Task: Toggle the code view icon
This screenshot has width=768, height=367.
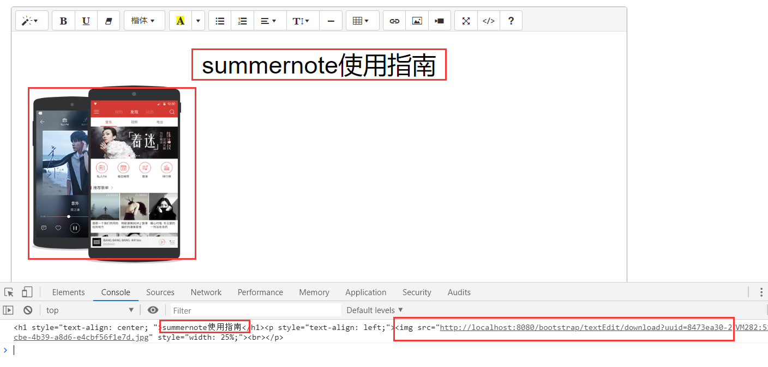Action: pyautogui.click(x=488, y=20)
